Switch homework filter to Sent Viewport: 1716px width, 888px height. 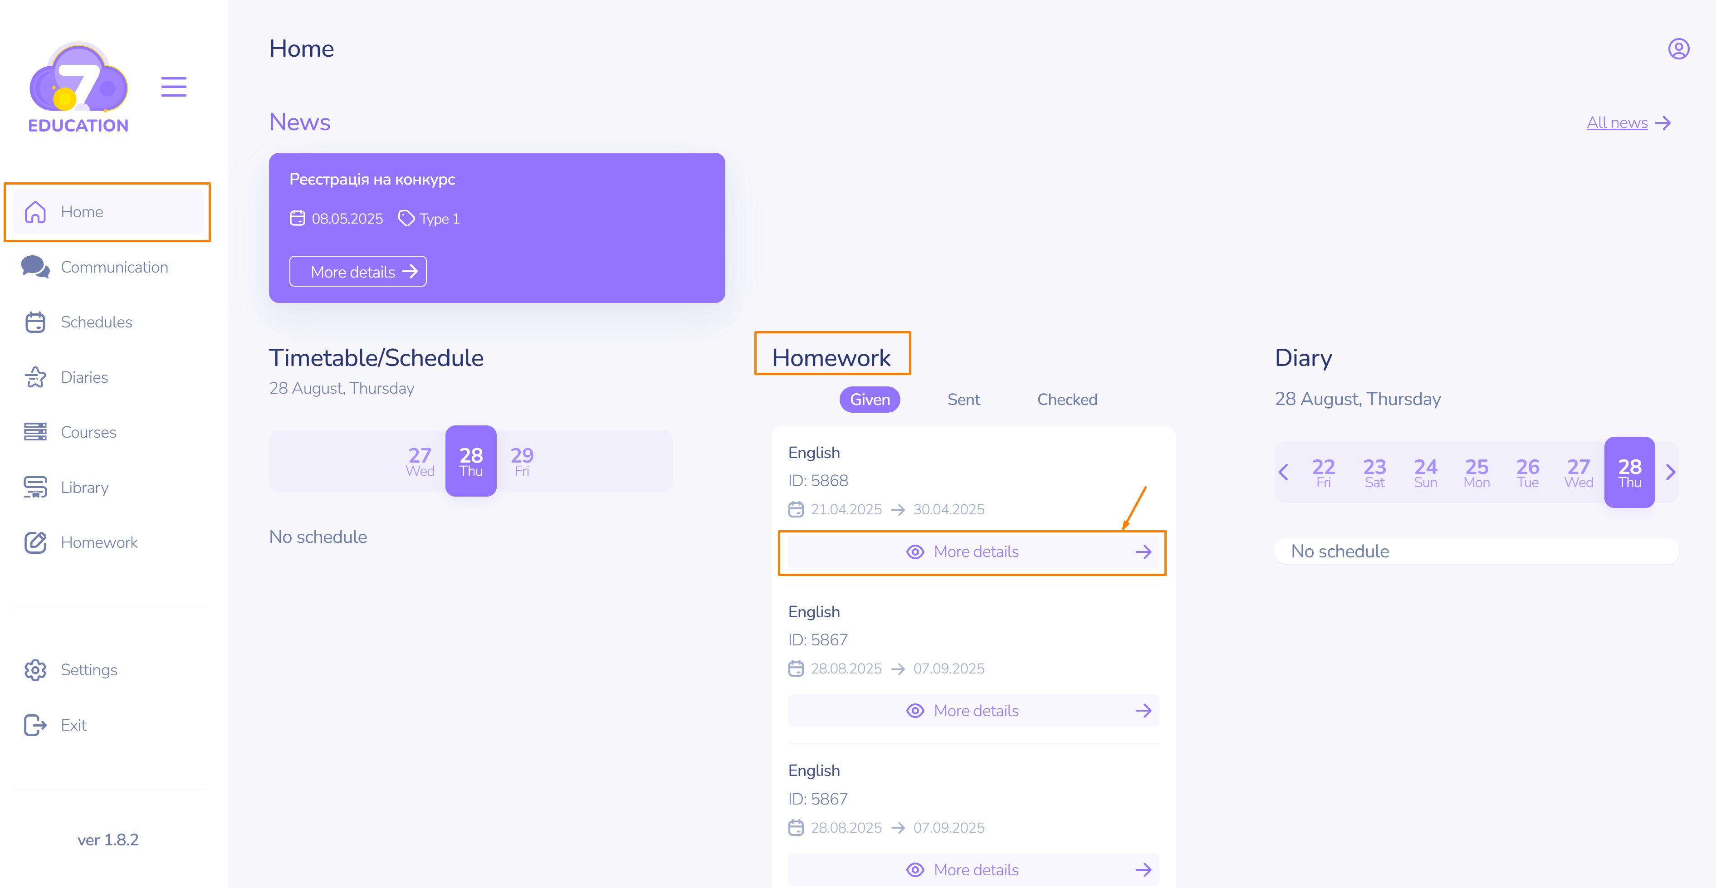coord(963,400)
